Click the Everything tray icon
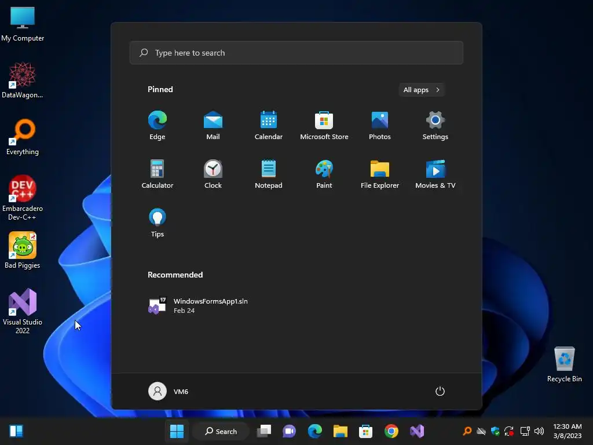 click(x=467, y=431)
